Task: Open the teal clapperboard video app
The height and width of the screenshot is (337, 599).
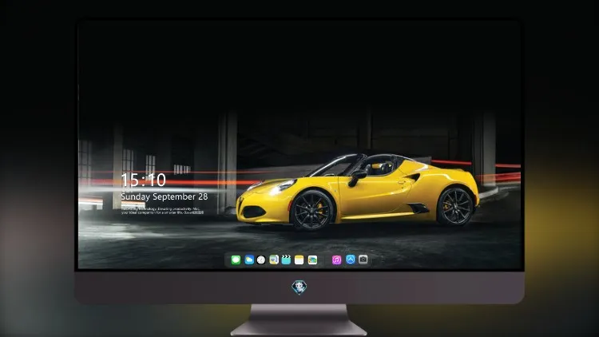Action: coord(286,260)
